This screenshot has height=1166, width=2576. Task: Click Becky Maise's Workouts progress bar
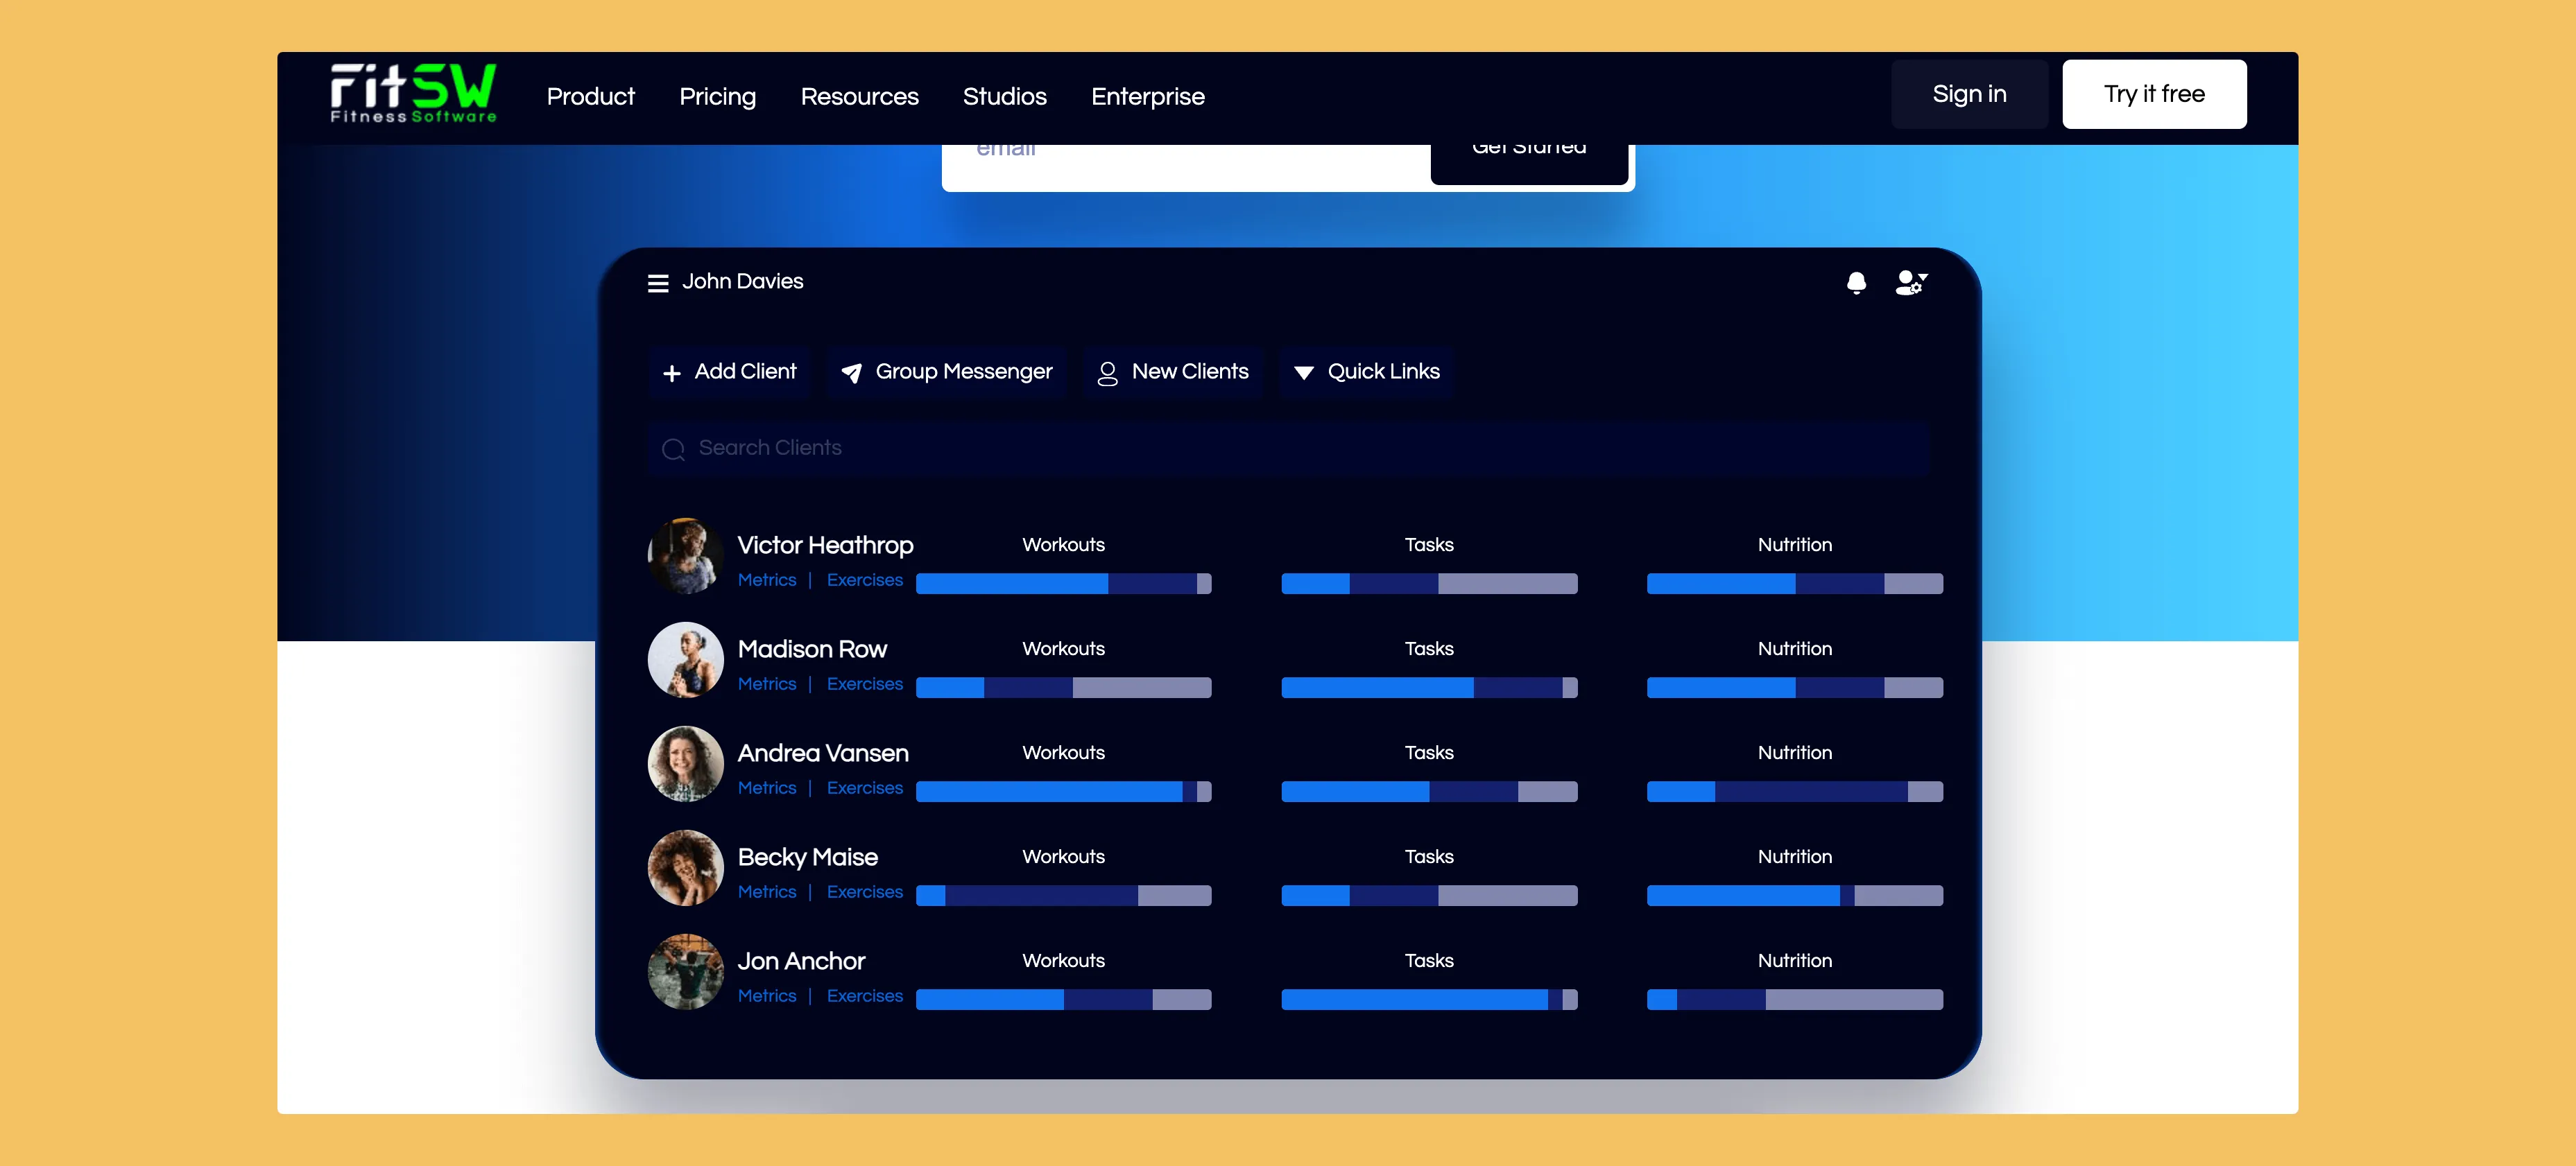(1063, 895)
